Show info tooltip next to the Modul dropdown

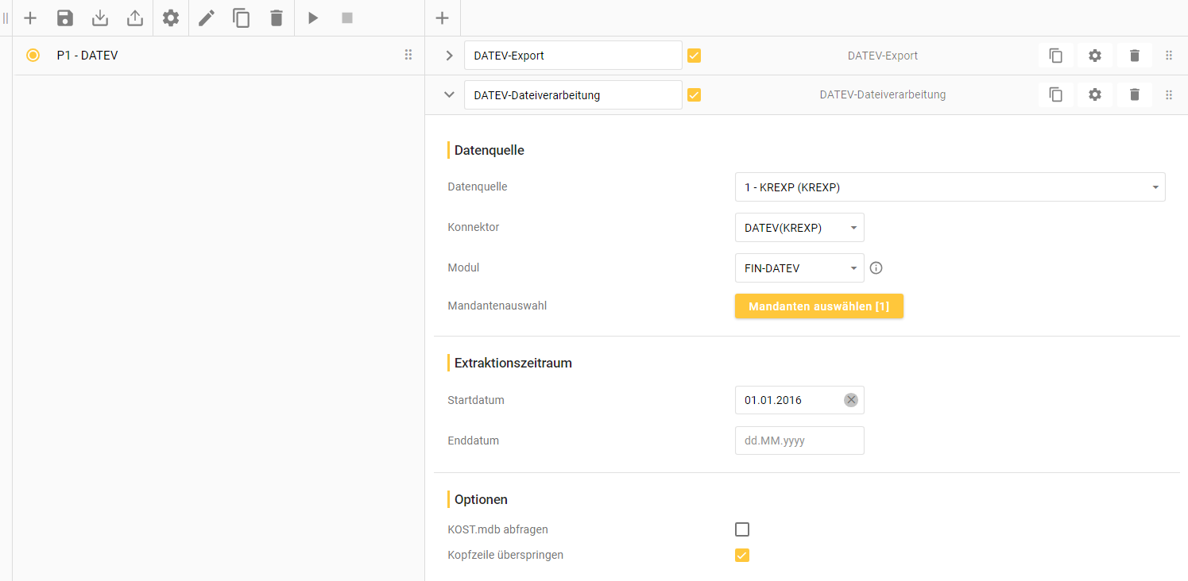tap(876, 267)
